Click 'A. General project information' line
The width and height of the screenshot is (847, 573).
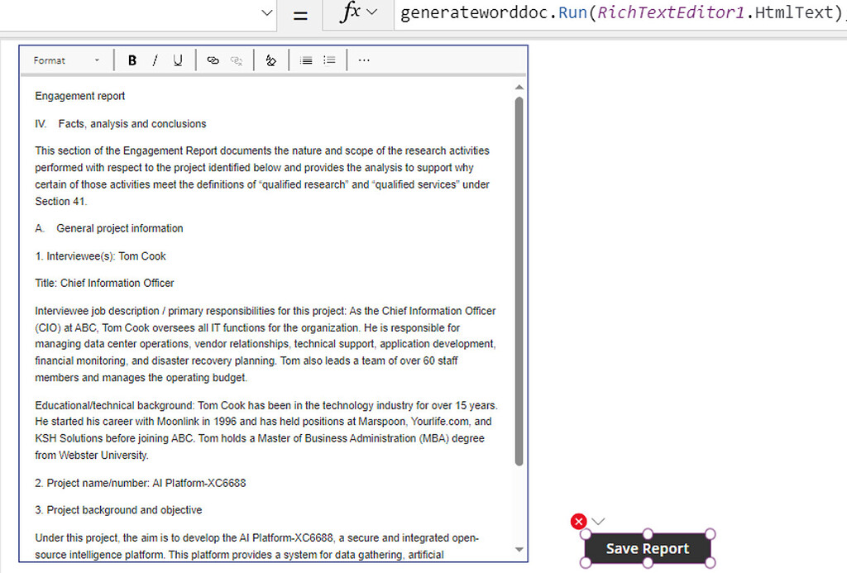(109, 228)
